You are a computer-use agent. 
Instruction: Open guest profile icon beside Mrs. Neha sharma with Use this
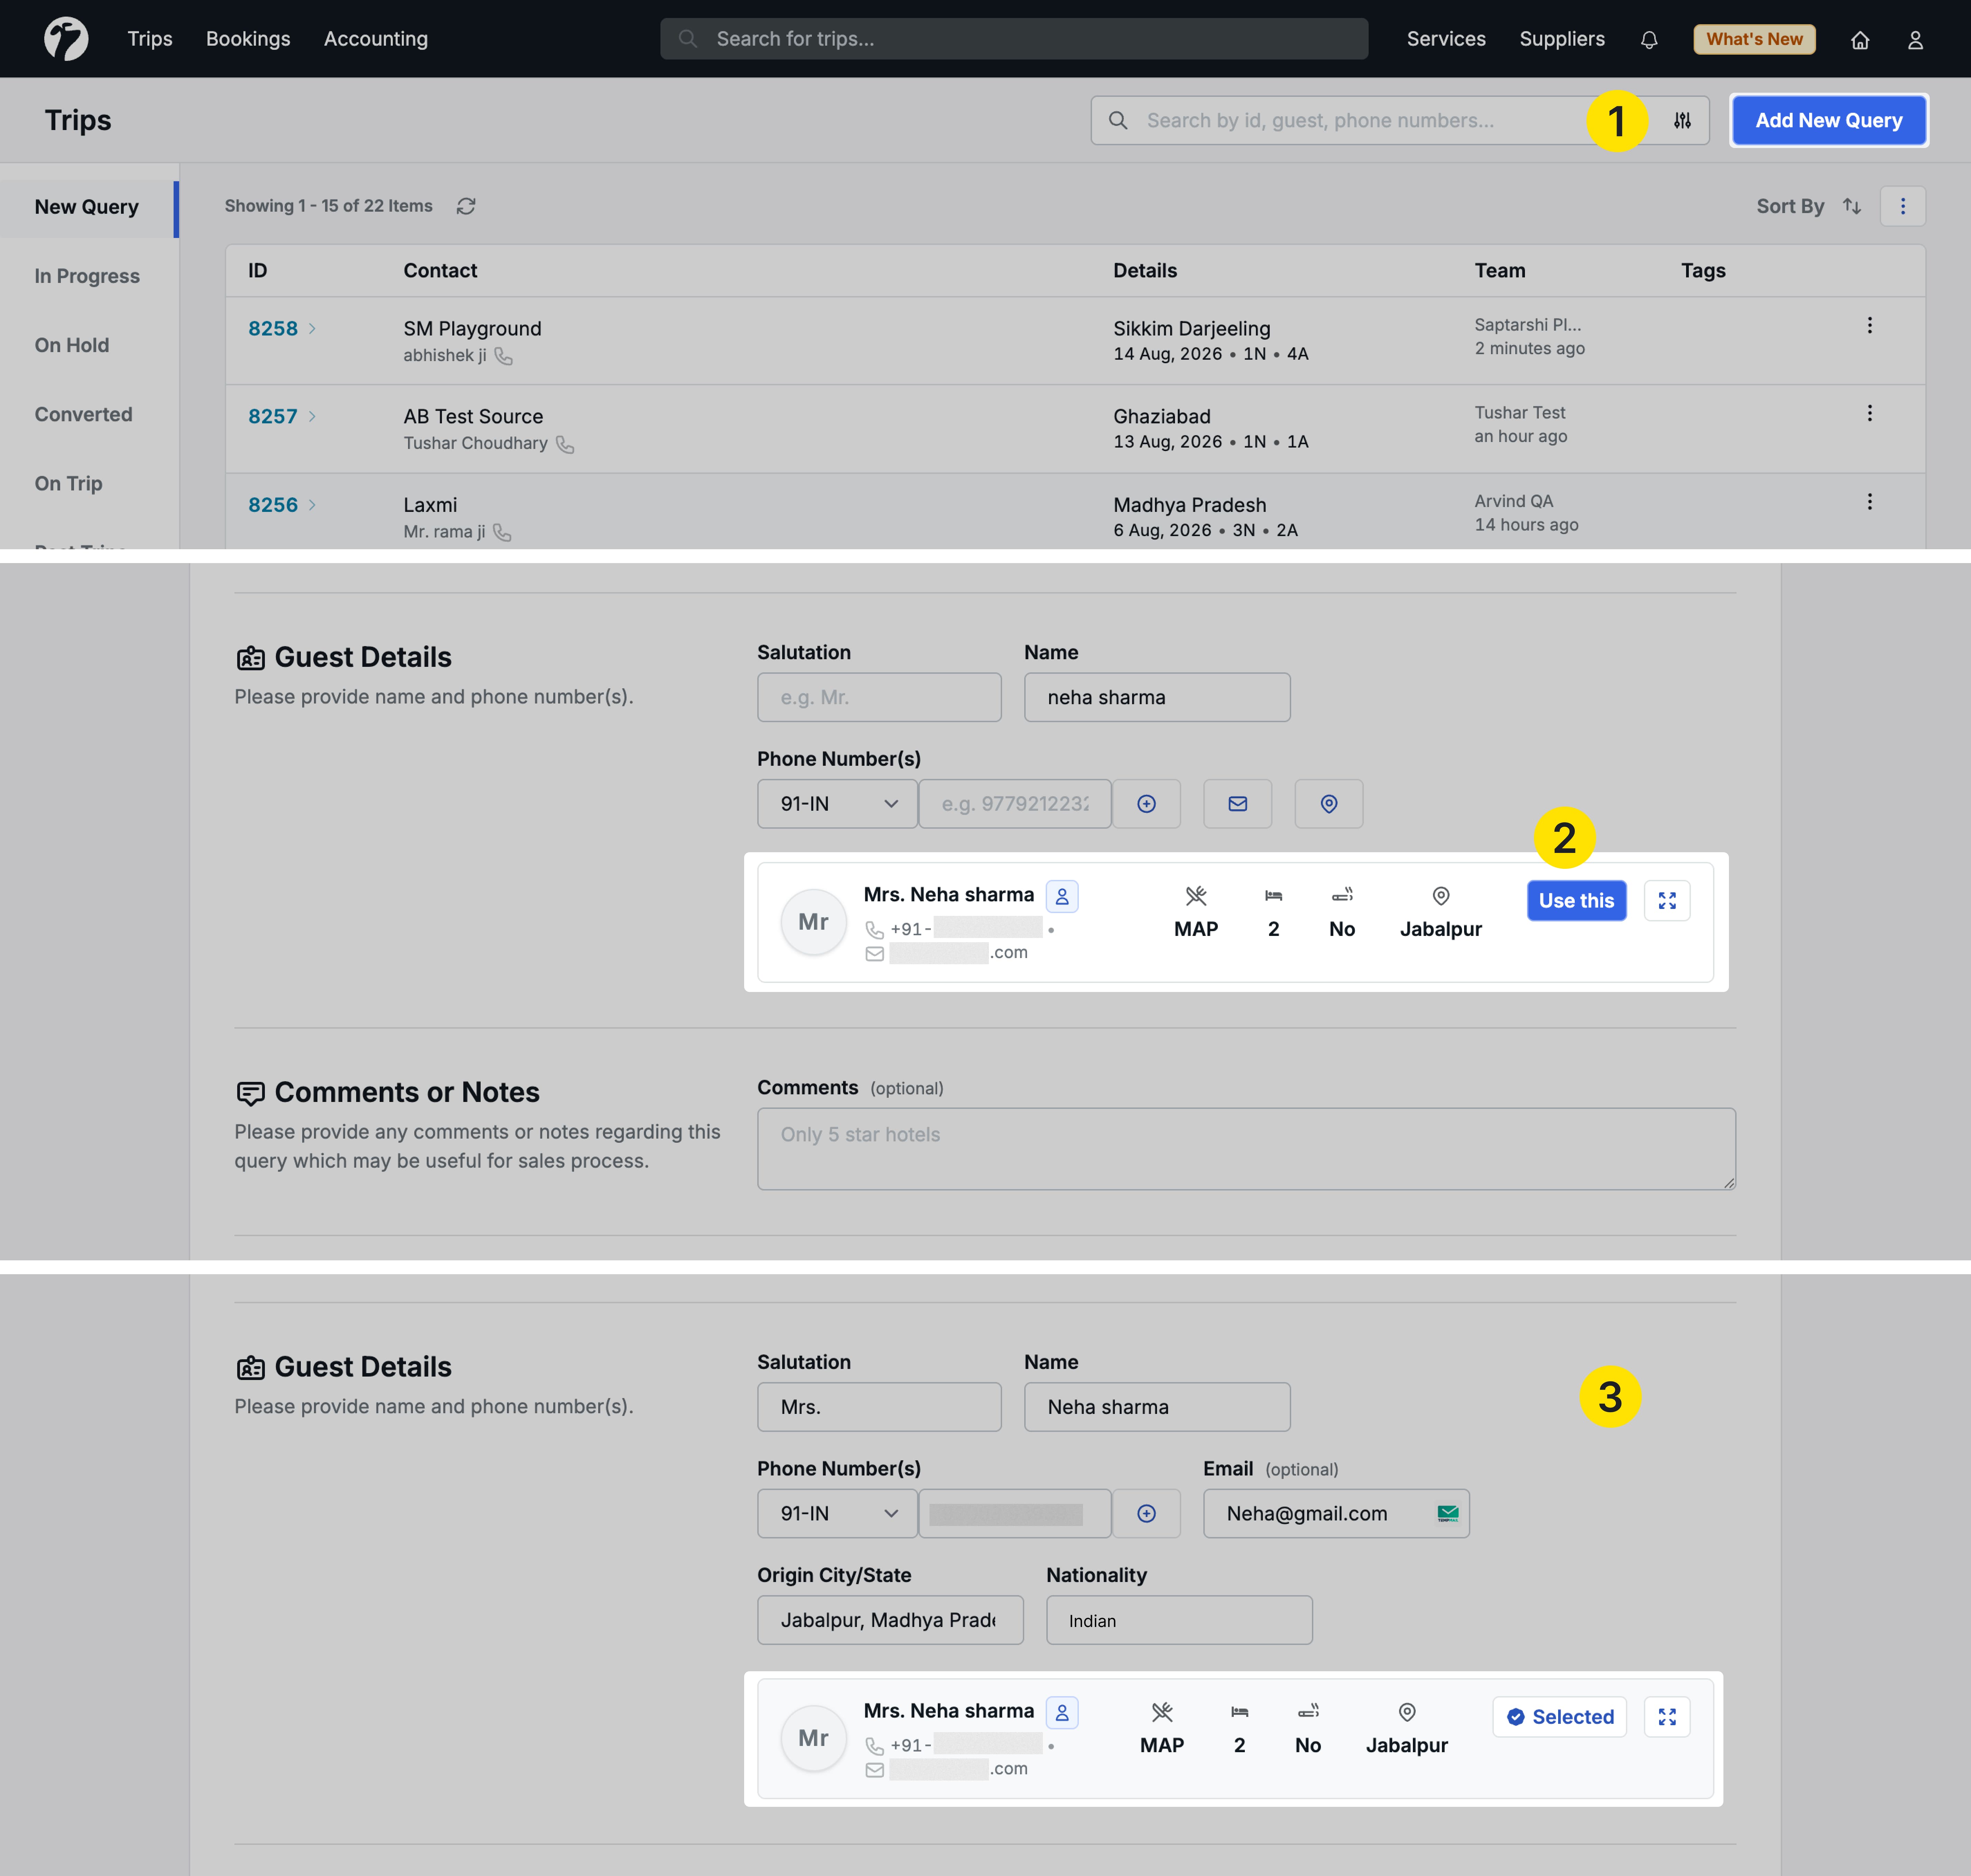1062,896
